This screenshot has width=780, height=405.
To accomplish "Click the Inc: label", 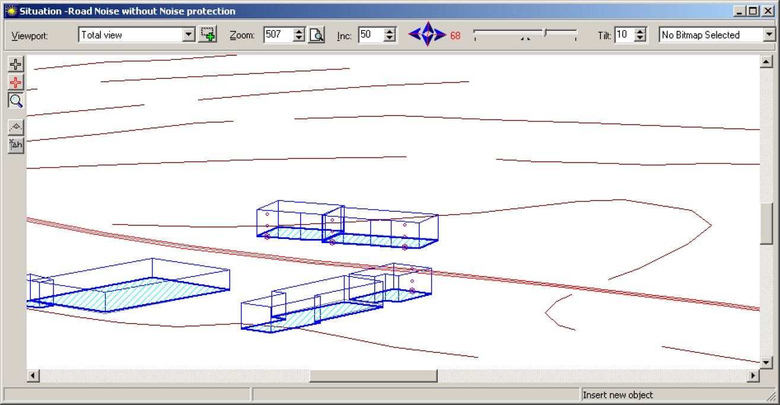I will [345, 36].
